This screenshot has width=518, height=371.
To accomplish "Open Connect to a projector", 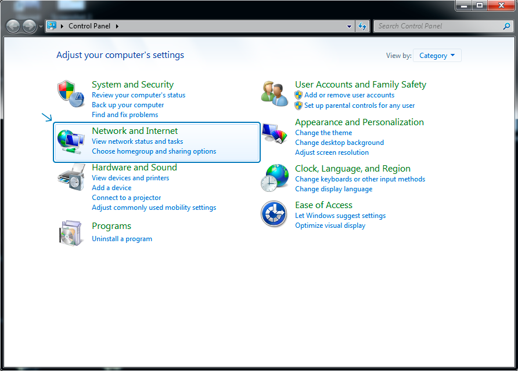I will (x=127, y=198).
